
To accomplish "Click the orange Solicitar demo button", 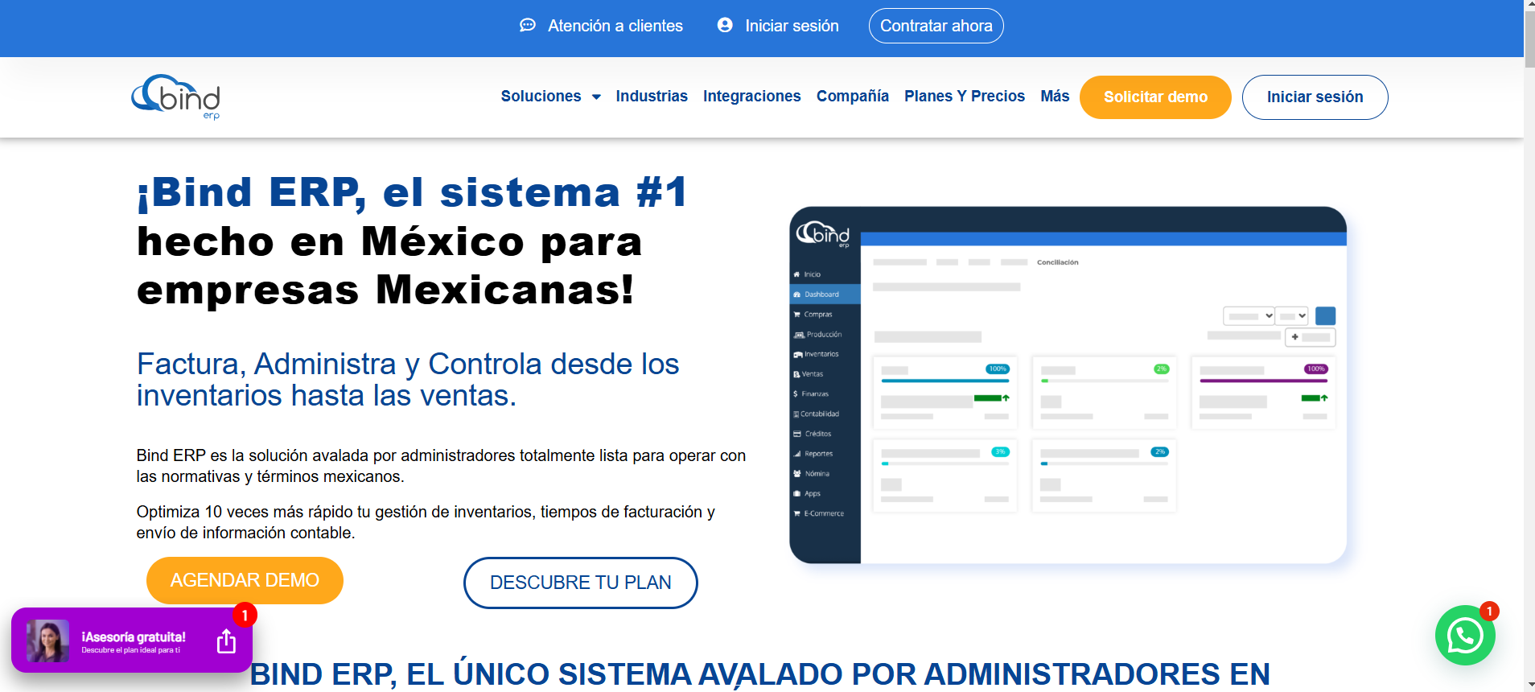I will [x=1155, y=97].
